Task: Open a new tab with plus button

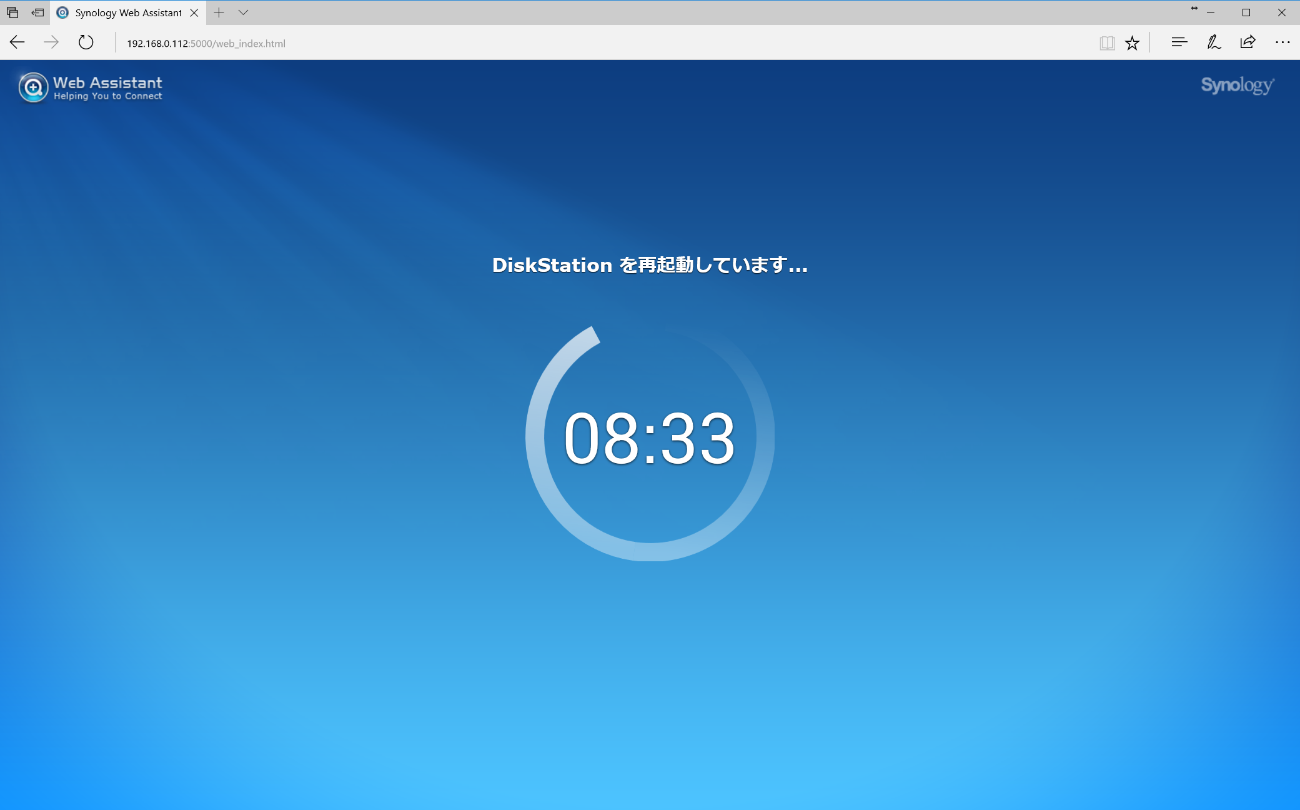Action: (x=219, y=12)
